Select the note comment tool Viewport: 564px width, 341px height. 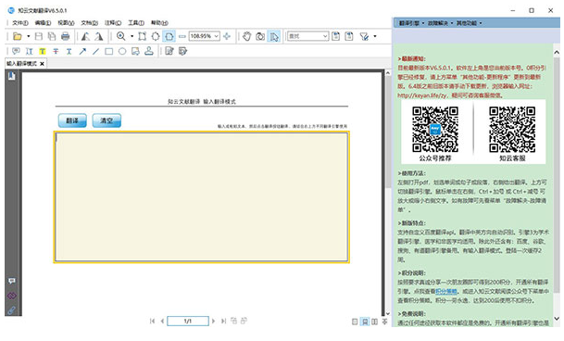coord(16,51)
